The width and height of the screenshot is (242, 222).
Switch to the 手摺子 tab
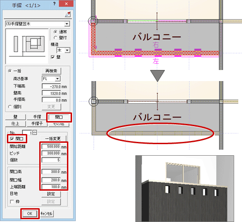click(37, 123)
